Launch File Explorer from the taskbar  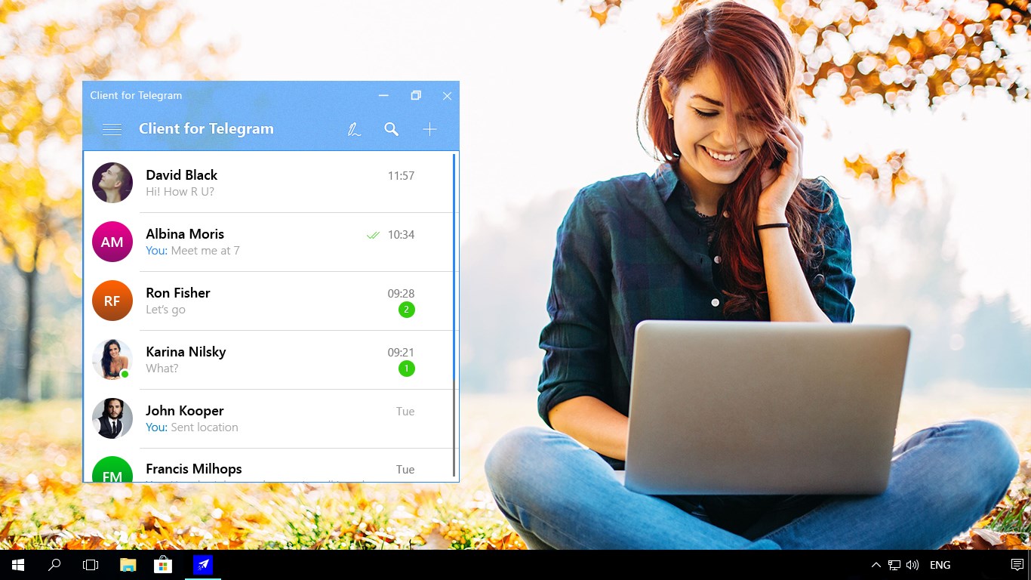(128, 565)
